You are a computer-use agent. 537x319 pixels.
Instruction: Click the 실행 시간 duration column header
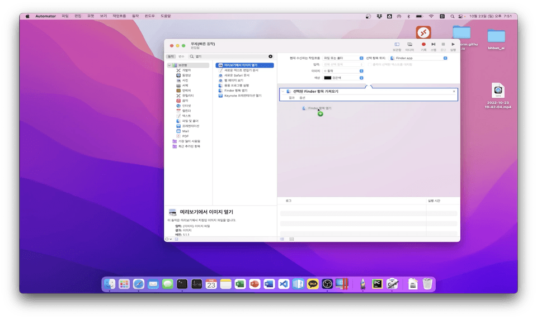point(434,201)
